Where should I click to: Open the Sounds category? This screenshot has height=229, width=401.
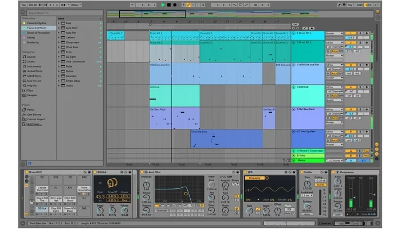pos(31,57)
